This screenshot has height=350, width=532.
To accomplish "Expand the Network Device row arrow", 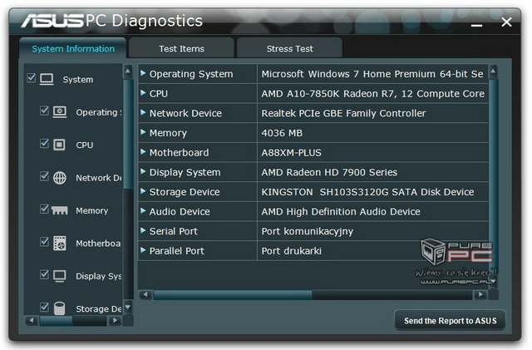I will pos(143,112).
